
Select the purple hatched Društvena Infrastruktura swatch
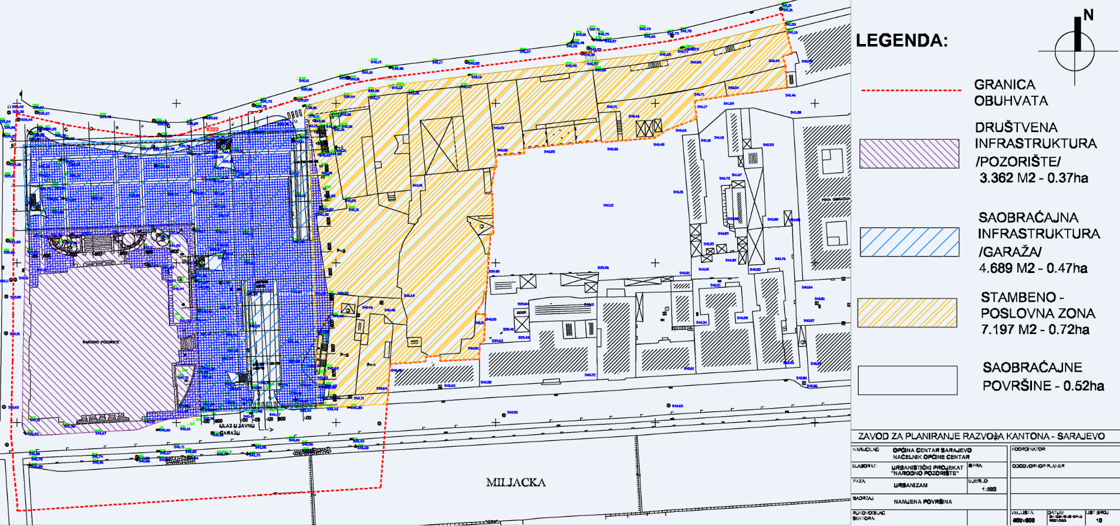909,154
